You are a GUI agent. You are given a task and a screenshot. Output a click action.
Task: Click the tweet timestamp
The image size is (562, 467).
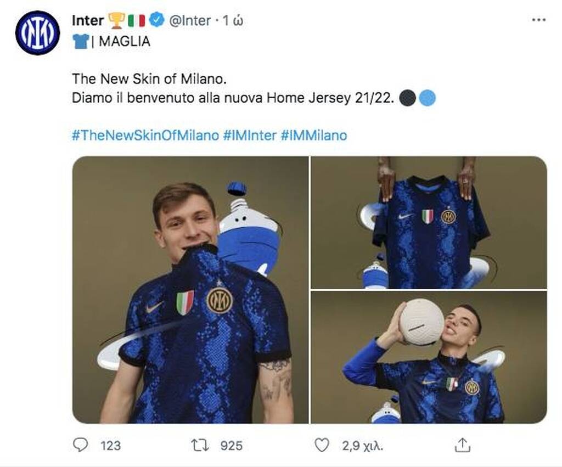pyautogui.click(x=233, y=21)
